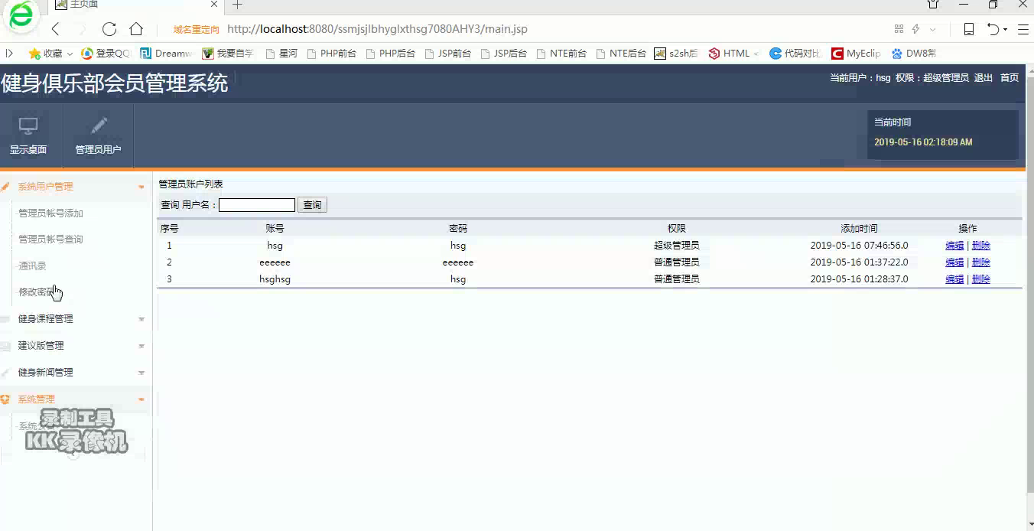
Task: Focus the 用户名 search input field
Action: (257, 205)
